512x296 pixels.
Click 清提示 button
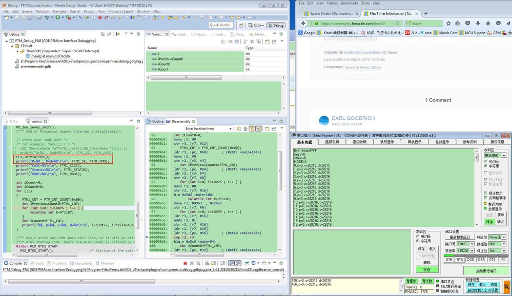pos(411,281)
